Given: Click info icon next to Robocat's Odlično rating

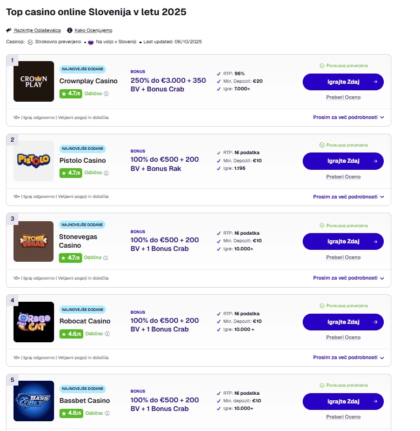Looking at the screenshot, I should pyautogui.click(x=106, y=334).
